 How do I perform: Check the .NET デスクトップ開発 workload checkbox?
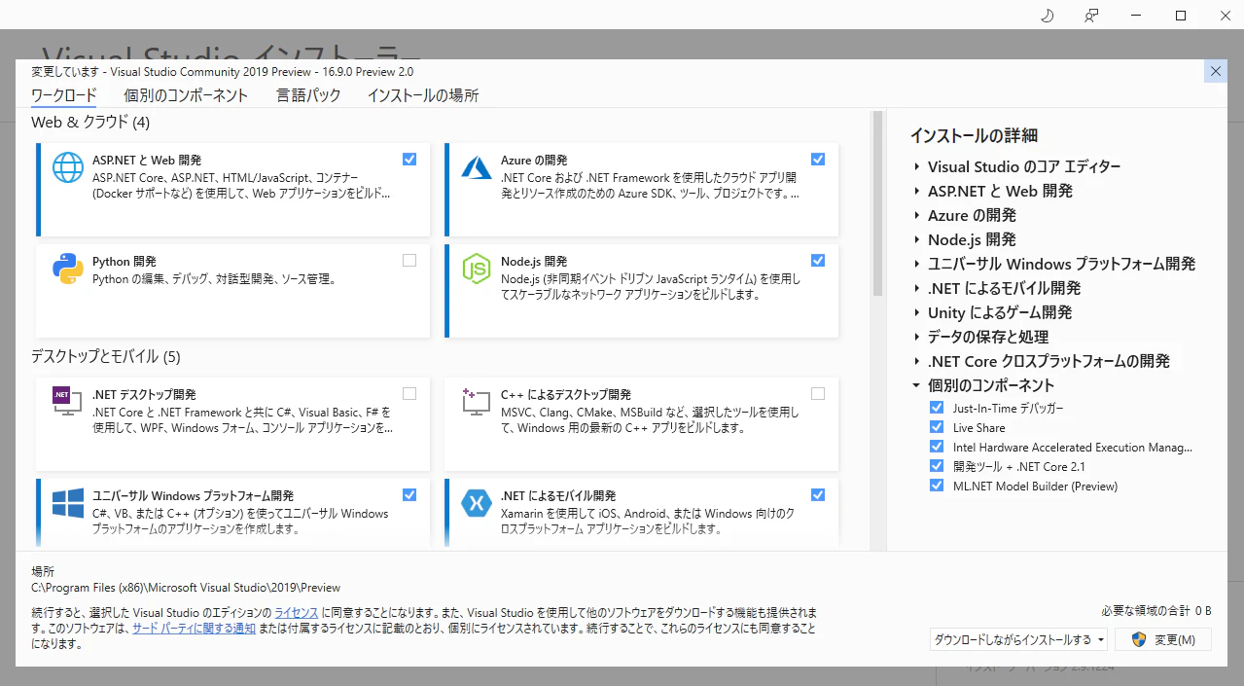[409, 393]
